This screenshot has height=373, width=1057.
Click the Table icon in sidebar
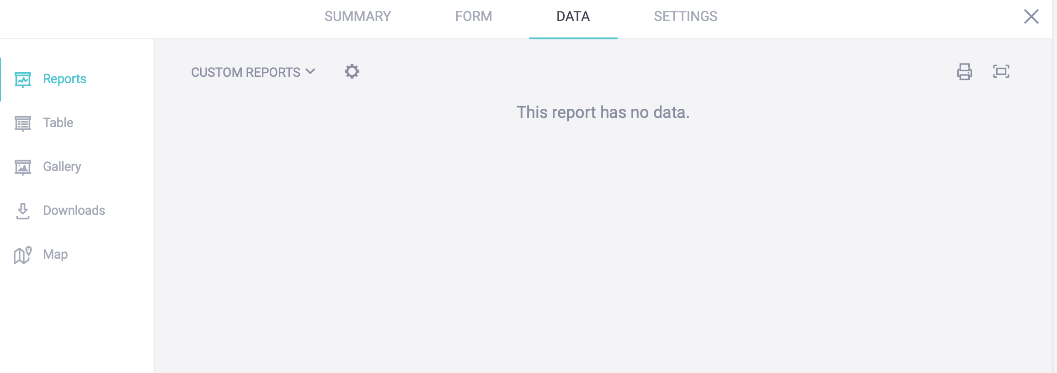(x=22, y=123)
